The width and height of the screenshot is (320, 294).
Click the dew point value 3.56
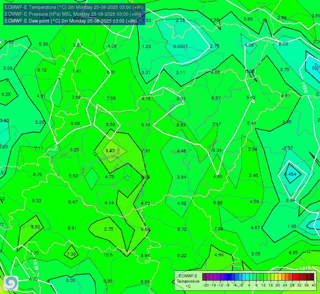(110, 124)
